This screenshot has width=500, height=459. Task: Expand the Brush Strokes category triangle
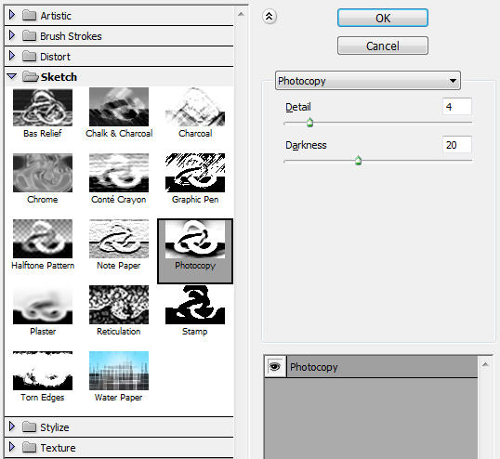click(x=12, y=35)
